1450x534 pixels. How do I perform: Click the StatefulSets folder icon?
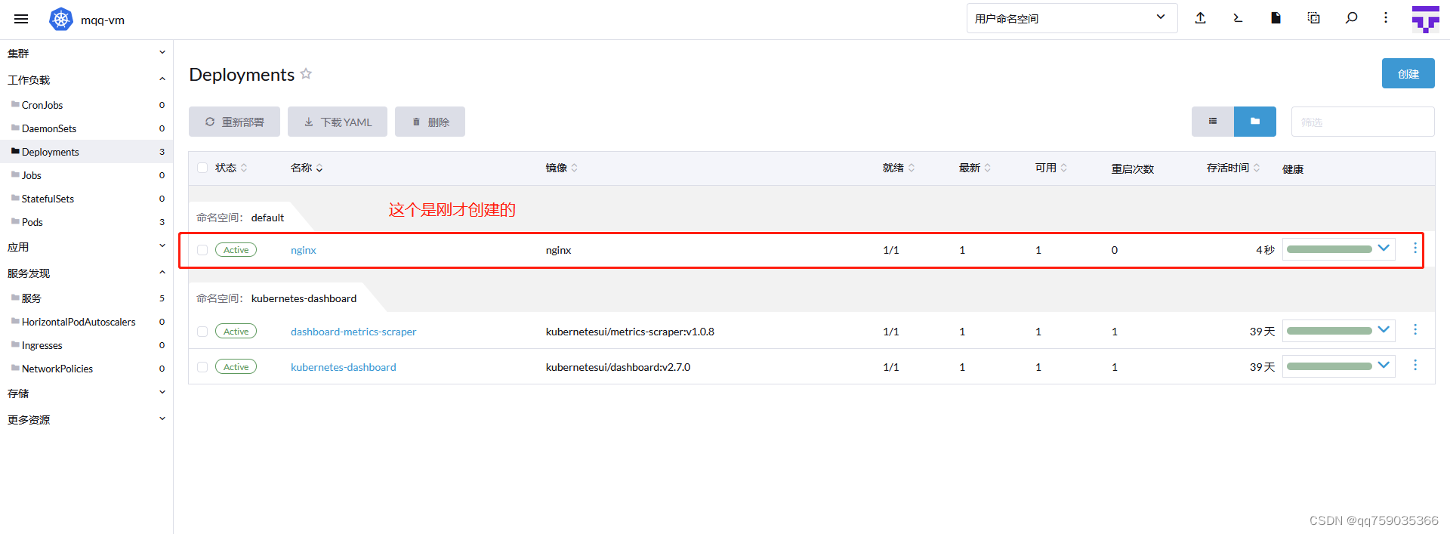[x=15, y=198]
